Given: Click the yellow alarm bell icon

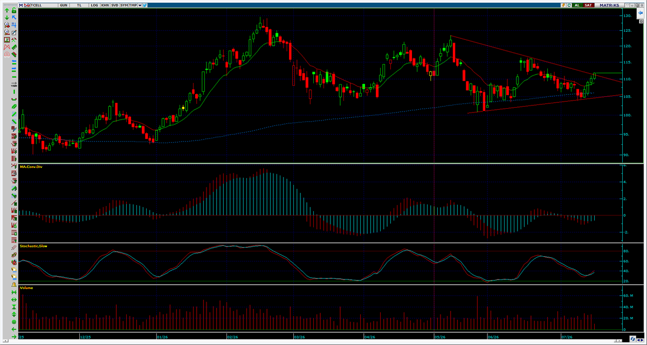Looking at the screenshot, I should click(x=14, y=285).
